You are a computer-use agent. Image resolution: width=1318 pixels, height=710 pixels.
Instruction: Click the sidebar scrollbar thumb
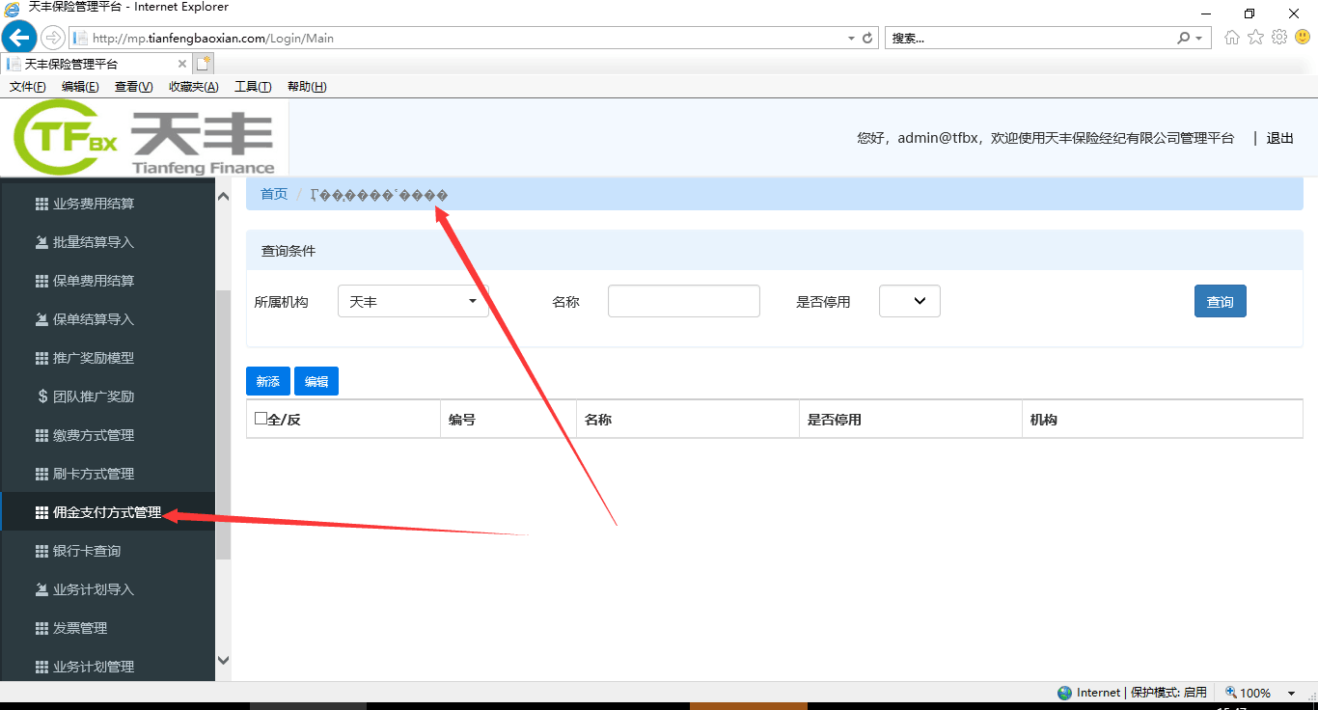click(223, 424)
